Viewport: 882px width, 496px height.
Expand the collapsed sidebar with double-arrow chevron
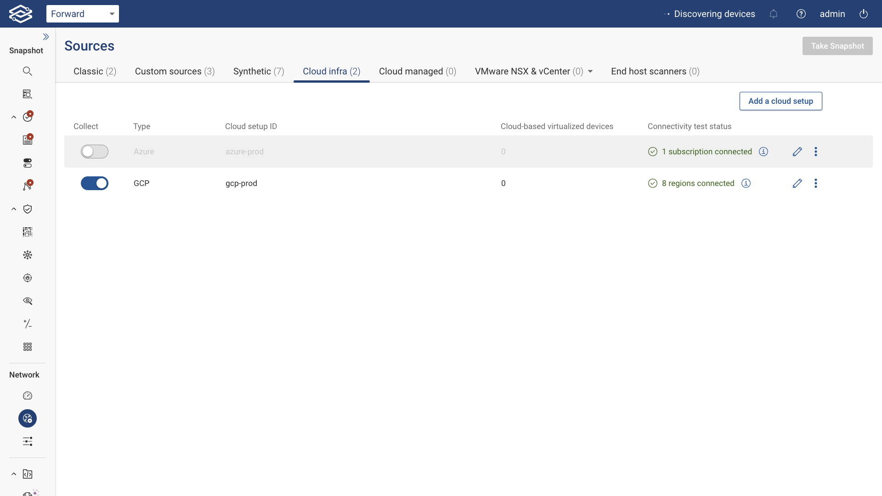[x=46, y=37]
